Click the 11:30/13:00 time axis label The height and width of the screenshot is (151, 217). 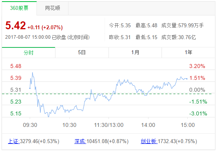[109, 125]
